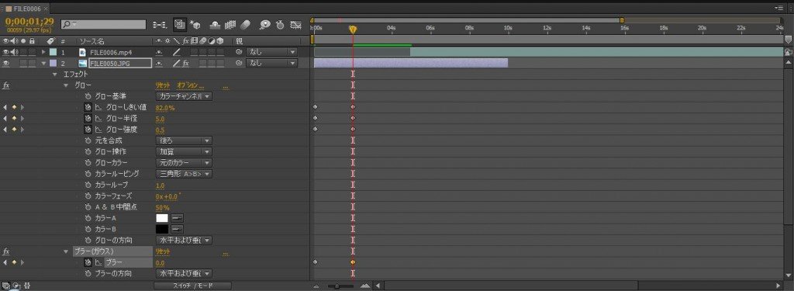Click the カラーA white swatch

pos(162,218)
